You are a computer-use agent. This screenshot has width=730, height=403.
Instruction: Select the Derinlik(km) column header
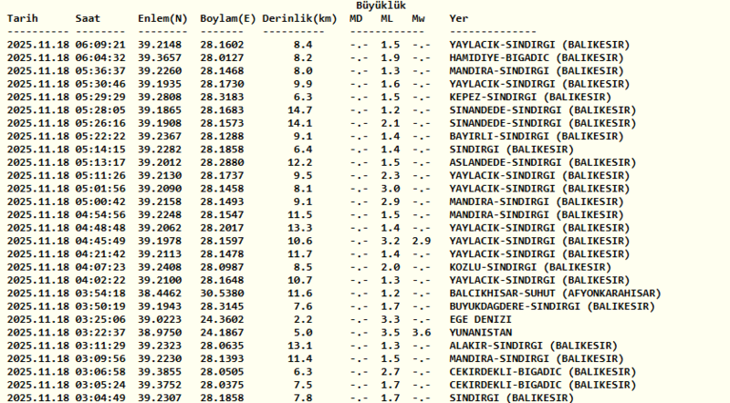click(x=299, y=18)
